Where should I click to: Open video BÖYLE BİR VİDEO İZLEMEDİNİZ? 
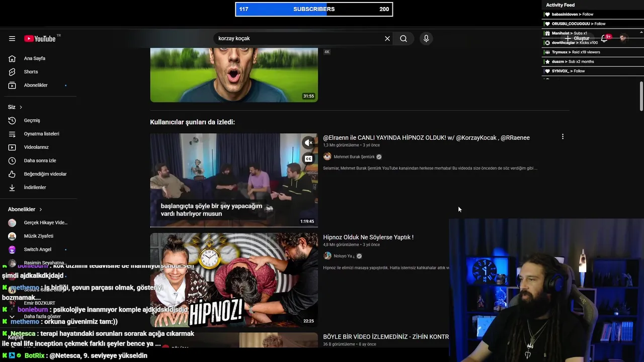tap(386, 337)
